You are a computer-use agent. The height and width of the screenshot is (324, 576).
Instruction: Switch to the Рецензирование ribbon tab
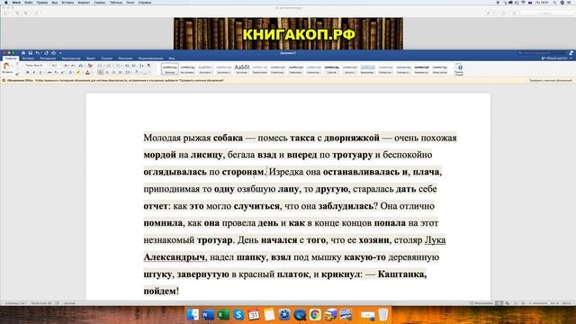[150, 58]
